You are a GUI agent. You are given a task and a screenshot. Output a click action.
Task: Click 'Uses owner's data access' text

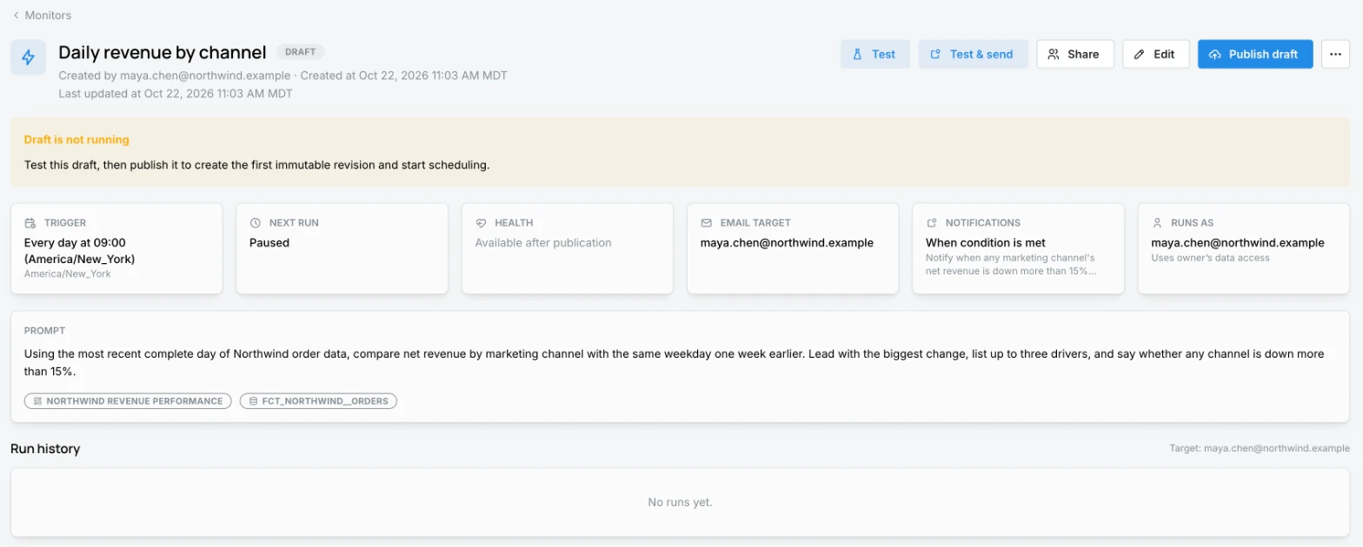coord(1211,258)
